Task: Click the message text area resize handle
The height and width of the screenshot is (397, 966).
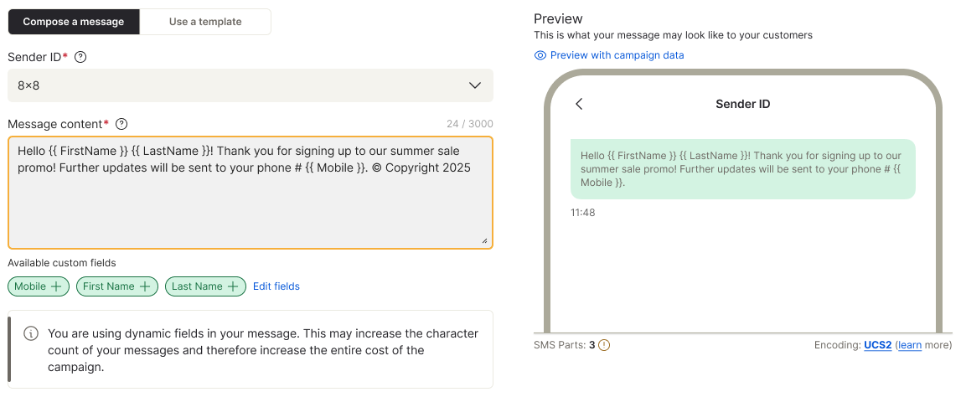Action: coord(484,240)
